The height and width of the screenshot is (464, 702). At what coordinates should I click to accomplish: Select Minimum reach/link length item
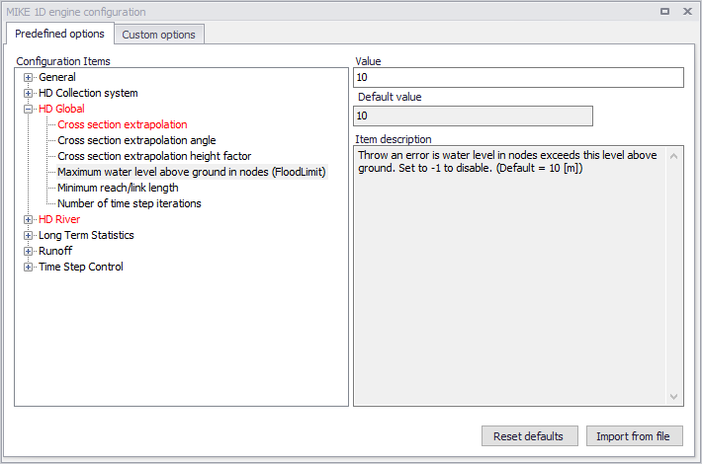(x=118, y=188)
